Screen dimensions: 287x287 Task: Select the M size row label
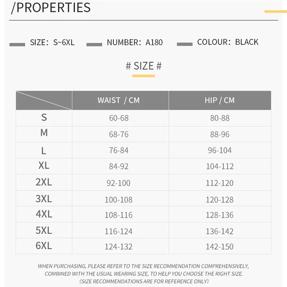44,133
